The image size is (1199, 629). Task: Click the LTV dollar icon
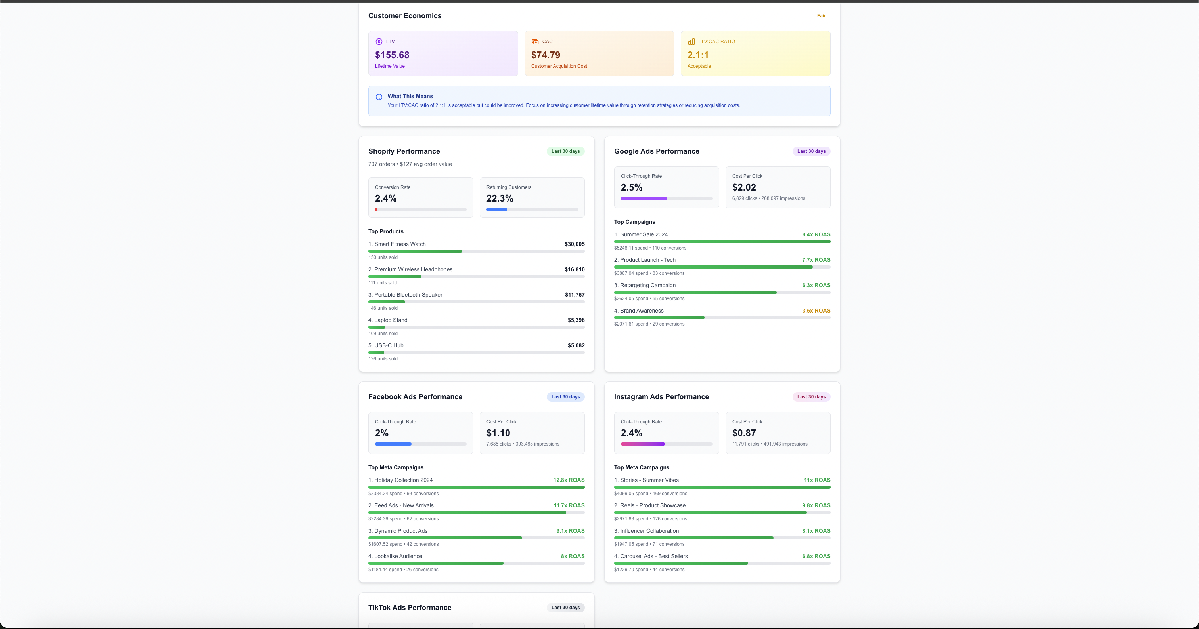pos(379,41)
